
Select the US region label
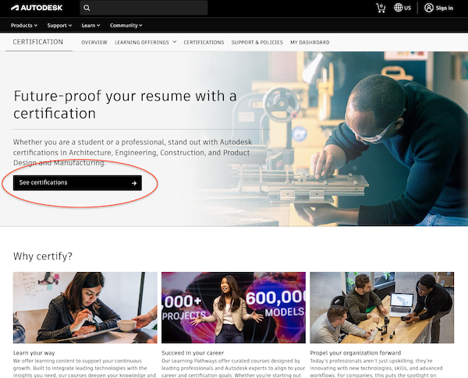[x=407, y=8]
